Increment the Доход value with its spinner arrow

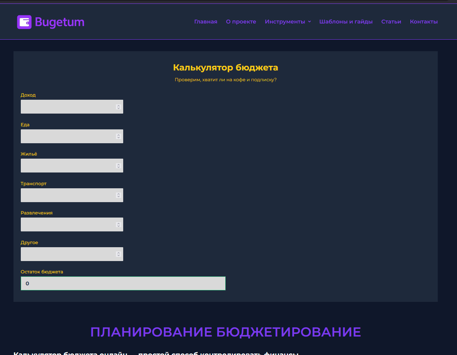tap(119, 105)
